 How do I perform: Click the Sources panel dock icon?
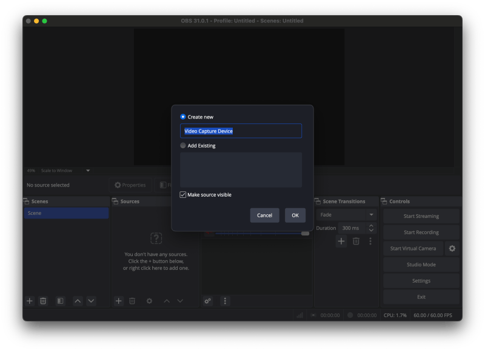115,202
